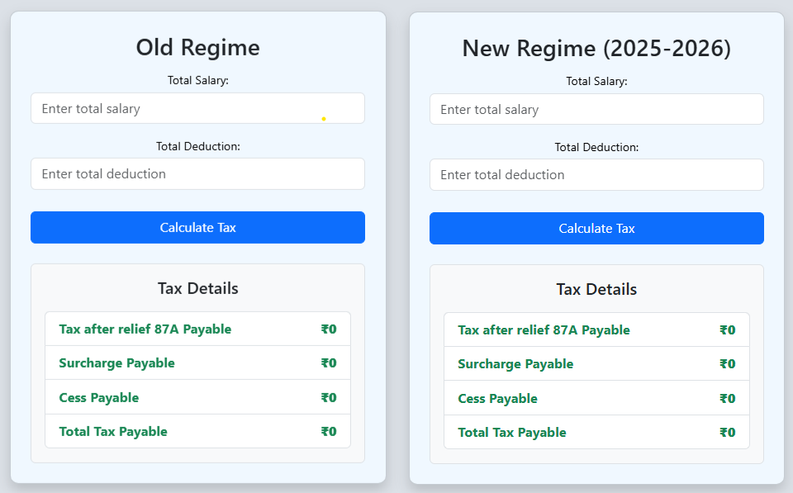This screenshot has width=793, height=493.
Task: Click the Old Regime Total Salary input field
Action: pyautogui.click(x=197, y=108)
